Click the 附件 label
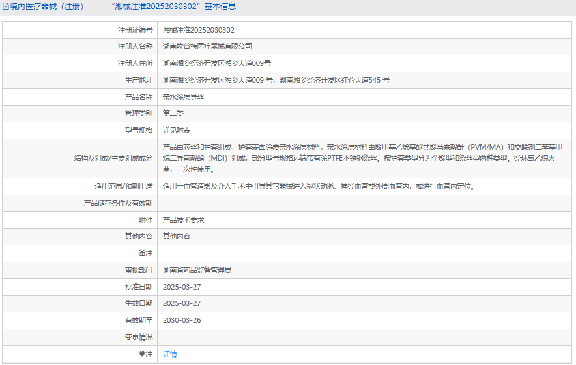The height and width of the screenshot is (365, 576). coord(145,220)
